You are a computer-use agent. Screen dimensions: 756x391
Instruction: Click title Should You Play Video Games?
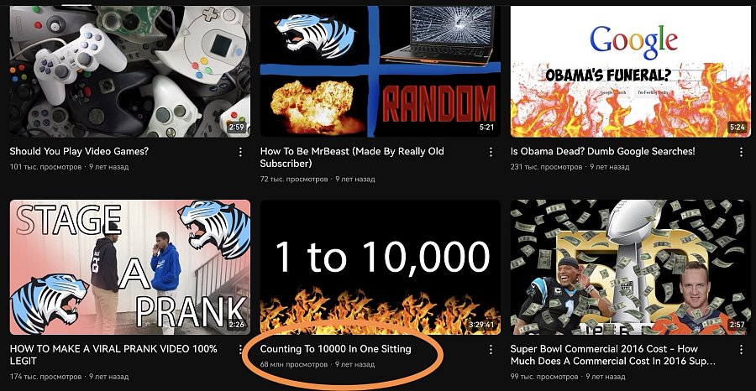tap(79, 151)
